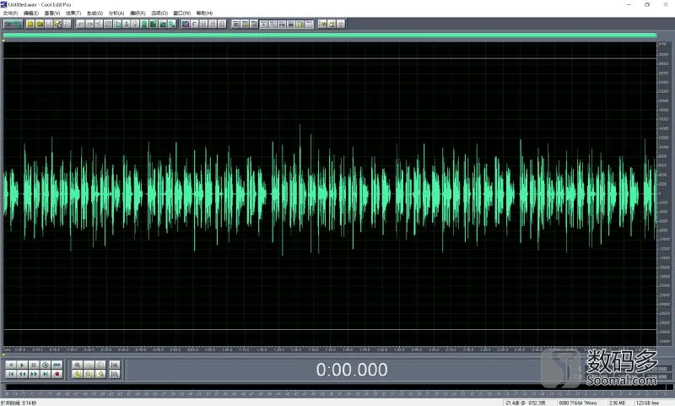675x406 pixels.
Task: Click the horizontal time ruler under the waveform
Action: 330,349
